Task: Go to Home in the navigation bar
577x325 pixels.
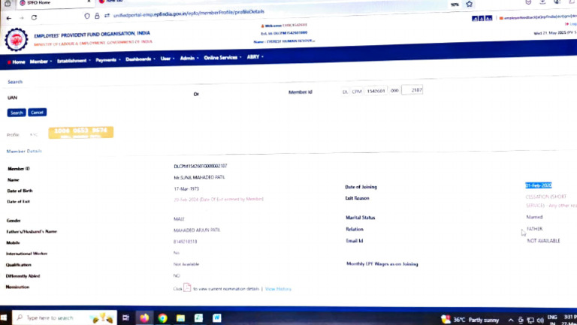Action: click(17, 62)
